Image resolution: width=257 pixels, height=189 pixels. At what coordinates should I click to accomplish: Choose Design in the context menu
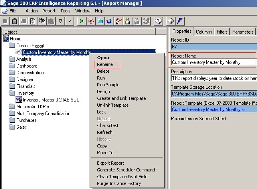point(103,92)
